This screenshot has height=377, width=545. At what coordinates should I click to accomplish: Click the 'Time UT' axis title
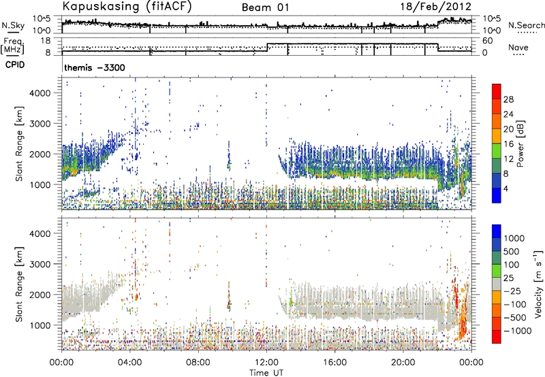click(266, 373)
